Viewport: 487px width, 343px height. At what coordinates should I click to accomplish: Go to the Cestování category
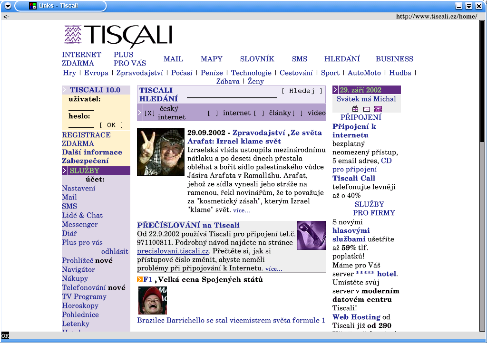click(x=296, y=73)
